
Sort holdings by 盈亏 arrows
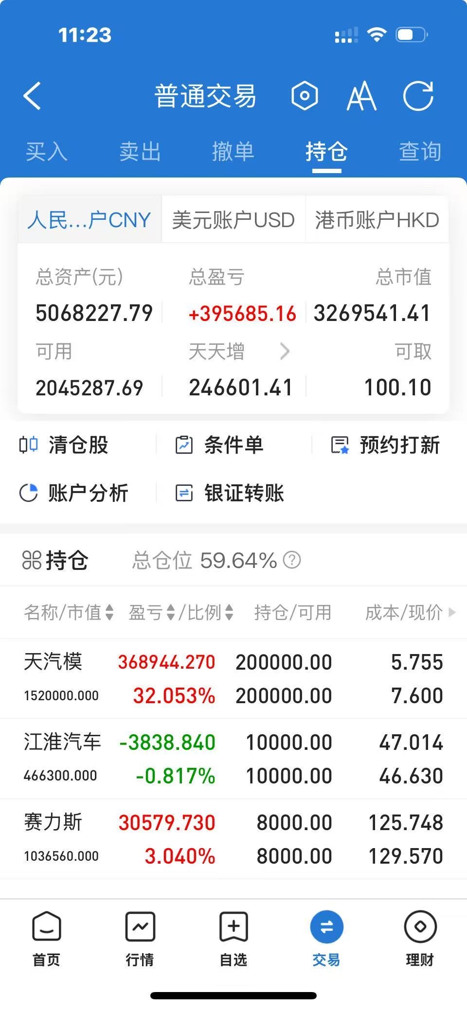171,612
